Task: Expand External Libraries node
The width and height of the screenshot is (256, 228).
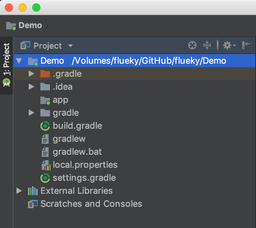Action: 19,191
